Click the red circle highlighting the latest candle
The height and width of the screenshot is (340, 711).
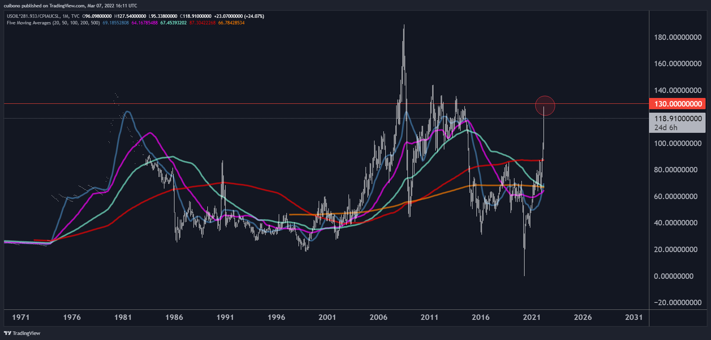tap(545, 106)
